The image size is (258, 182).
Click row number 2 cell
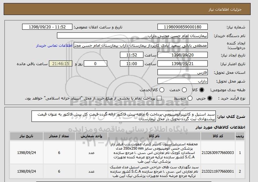(x=240, y=171)
